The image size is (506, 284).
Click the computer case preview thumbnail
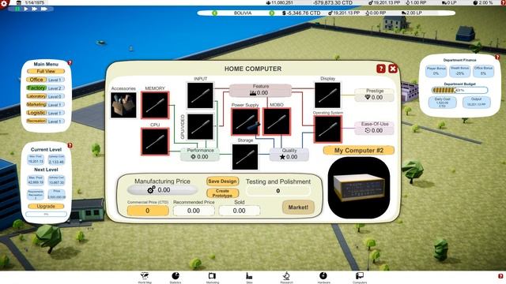coord(359,188)
